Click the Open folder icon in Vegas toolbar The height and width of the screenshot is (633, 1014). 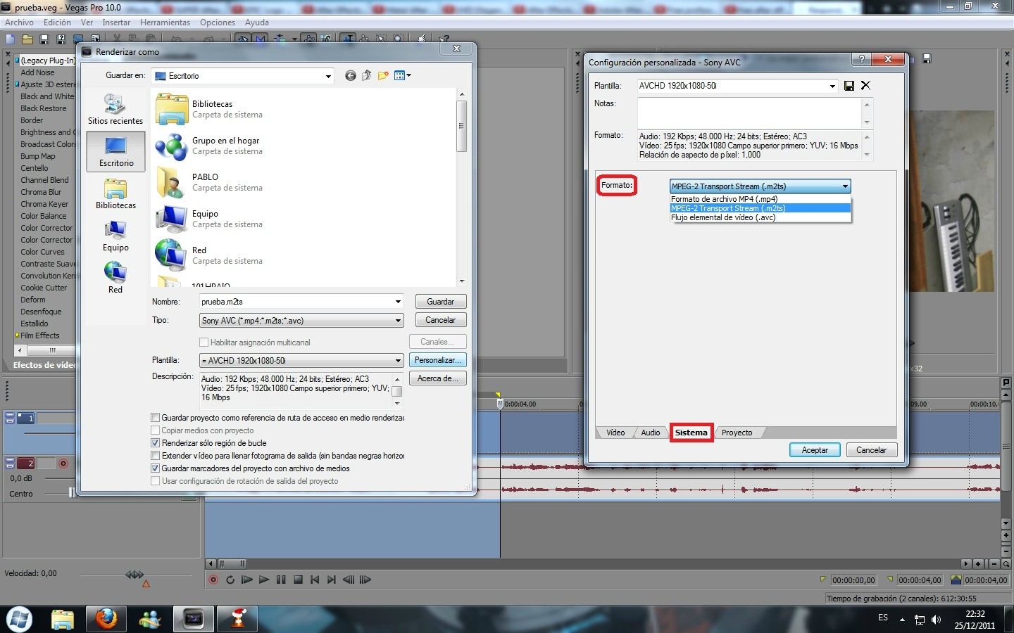coord(27,39)
